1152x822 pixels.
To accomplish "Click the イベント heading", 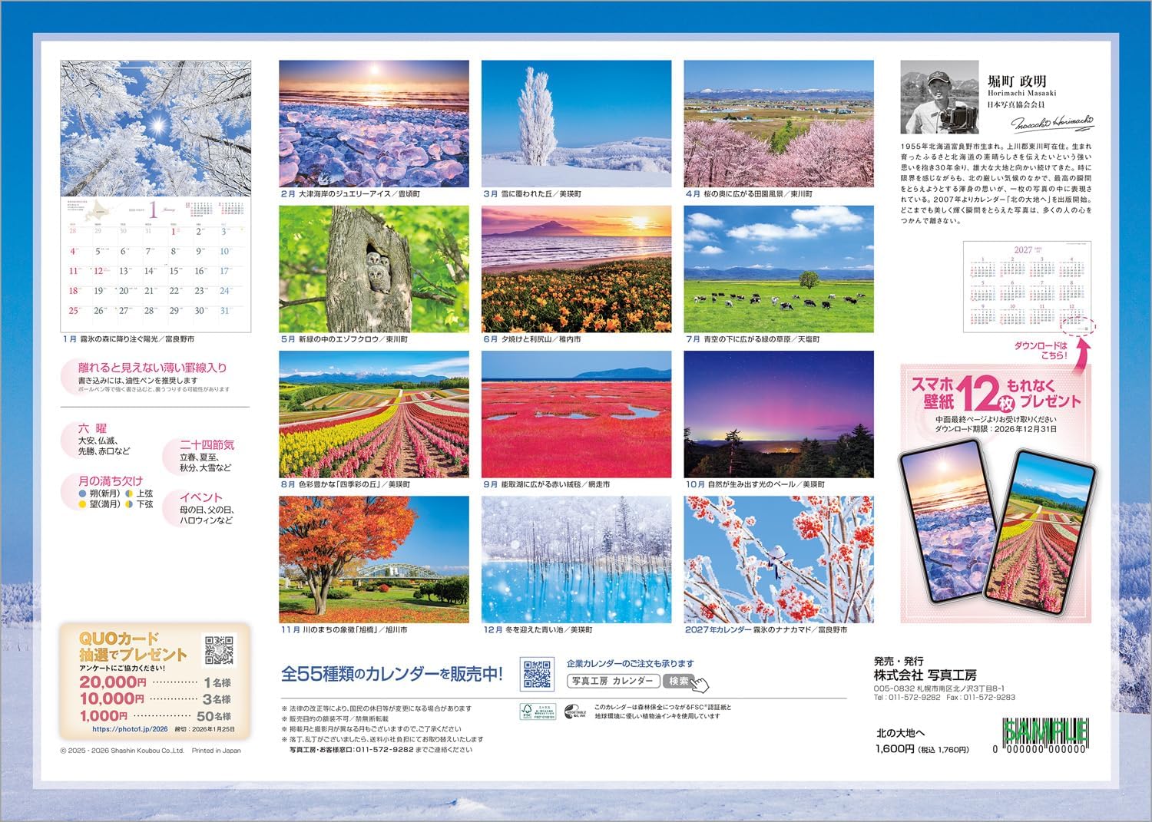I will [201, 497].
